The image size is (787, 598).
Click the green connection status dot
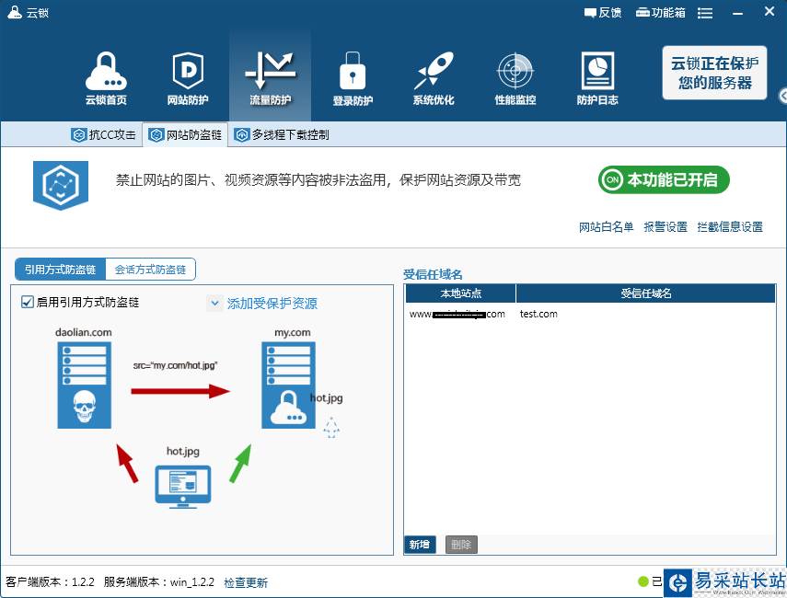click(x=643, y=581)
